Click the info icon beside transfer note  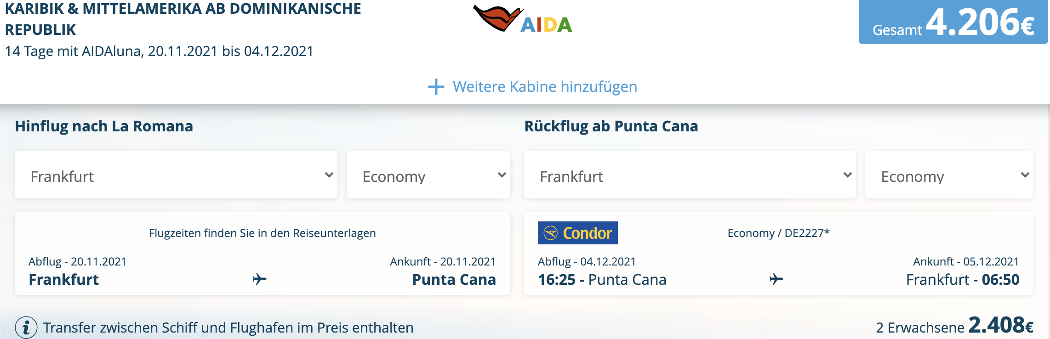point(26,328)
